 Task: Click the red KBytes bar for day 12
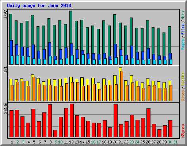72,120
